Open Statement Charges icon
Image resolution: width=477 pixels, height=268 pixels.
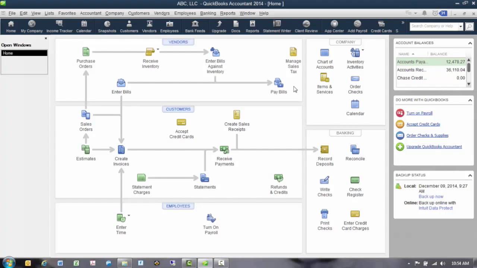(142, 178)
